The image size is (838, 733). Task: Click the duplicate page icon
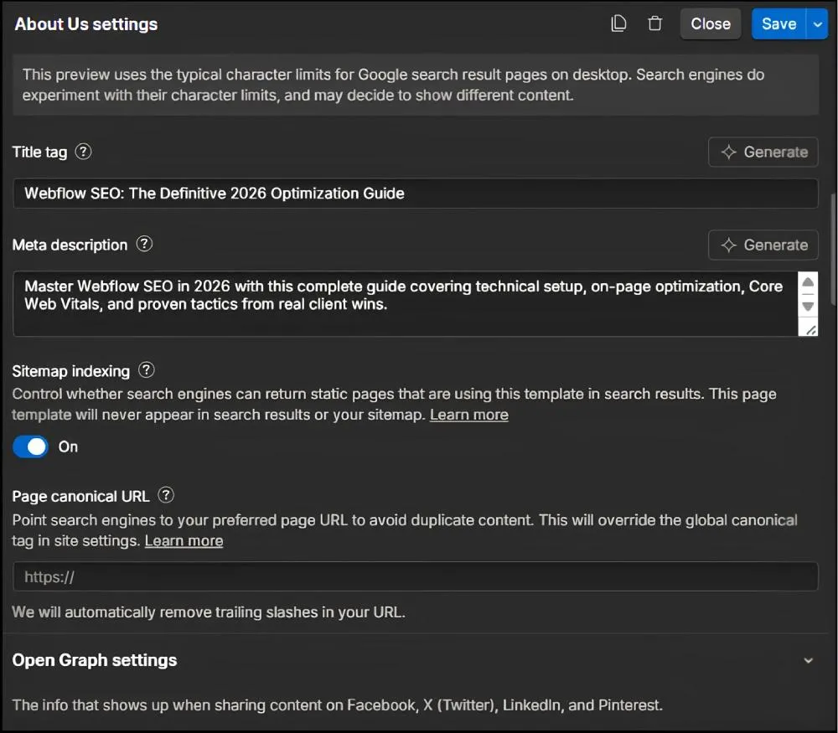[618, 23]
